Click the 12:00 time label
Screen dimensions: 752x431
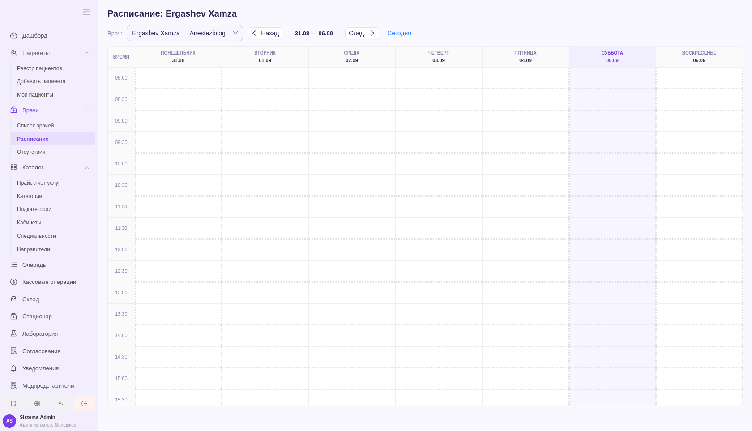point(121,249)
